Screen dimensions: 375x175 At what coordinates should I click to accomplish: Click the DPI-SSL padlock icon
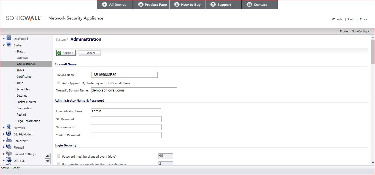tap(9, 160)
